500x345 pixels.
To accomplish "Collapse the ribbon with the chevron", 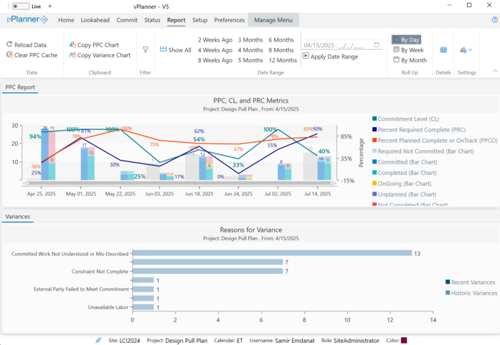I will [494, 71].
